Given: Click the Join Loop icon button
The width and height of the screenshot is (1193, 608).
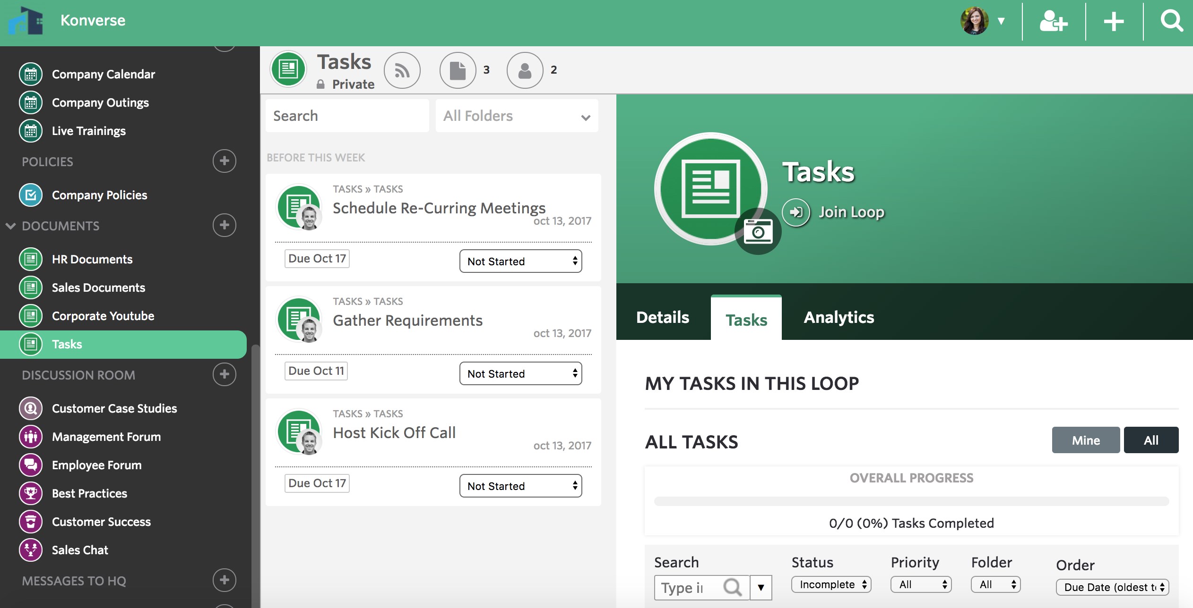Looking at the screenshot, I should (795, 210).
